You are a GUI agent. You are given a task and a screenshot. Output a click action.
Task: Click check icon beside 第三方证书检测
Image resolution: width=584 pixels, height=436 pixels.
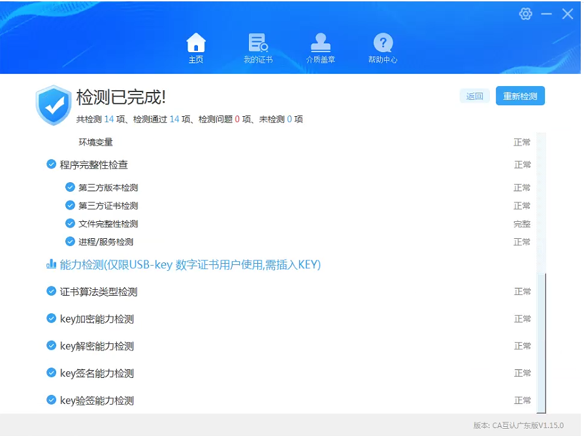pos(70,206)
